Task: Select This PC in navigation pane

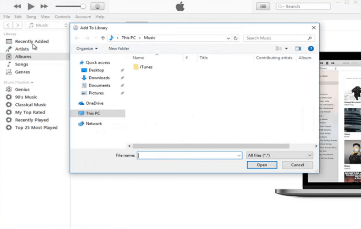Action: [98, 113]
